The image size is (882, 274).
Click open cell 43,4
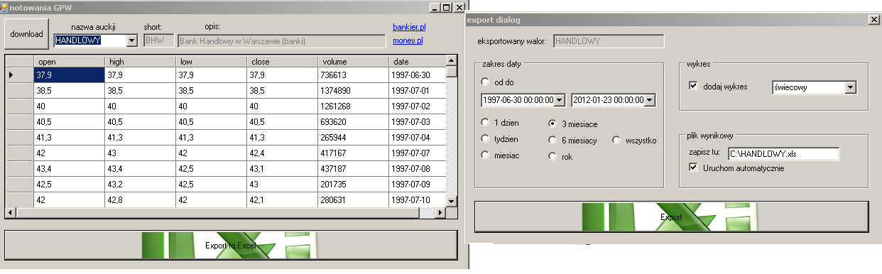[x=69, y=169]
